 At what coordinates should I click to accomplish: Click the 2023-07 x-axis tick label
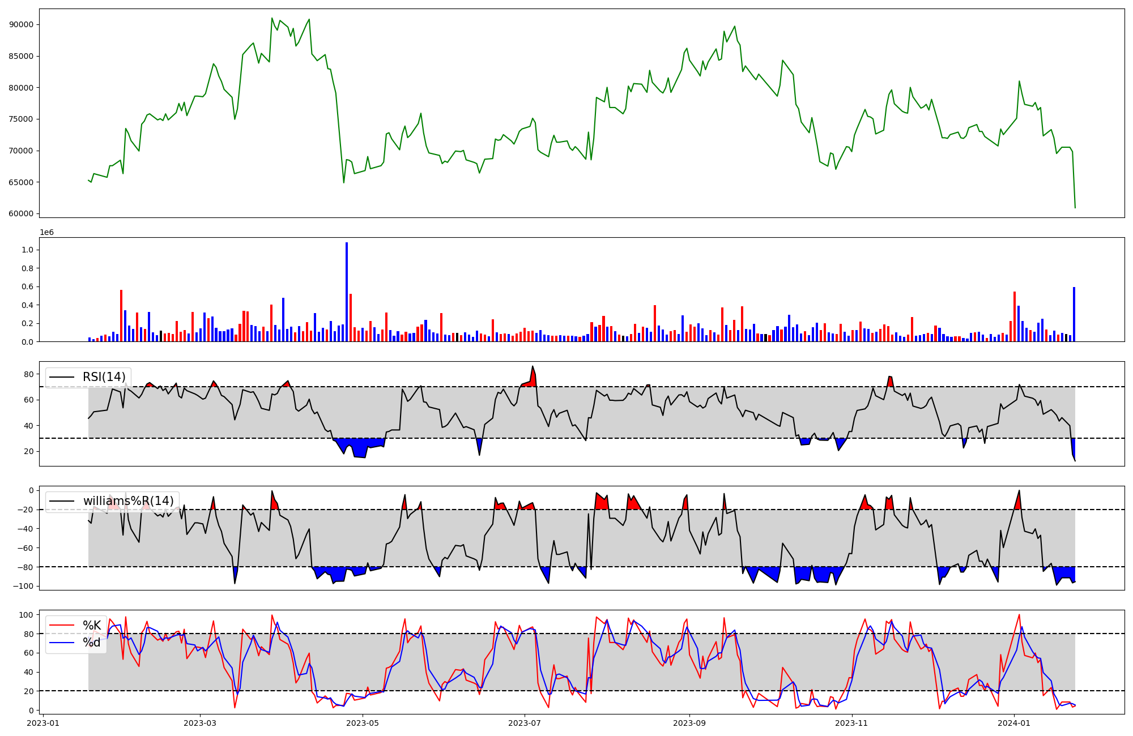point(525,723)
